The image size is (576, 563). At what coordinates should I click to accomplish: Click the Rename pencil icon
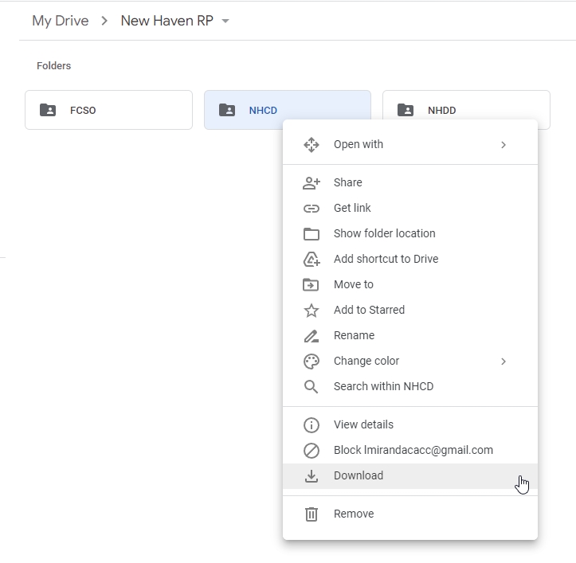coord(312,335)
